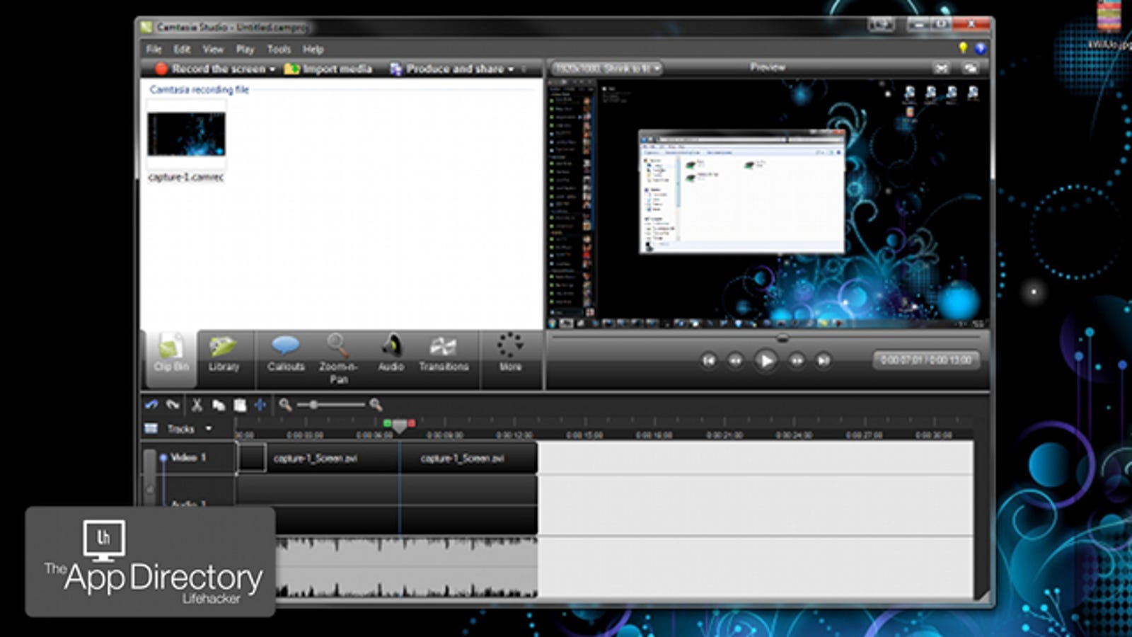The image size is (1132, 637).
Task: Open the File menu
Action: click(x=154, y=50)
